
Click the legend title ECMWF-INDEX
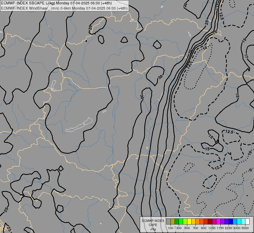pyautogui.click(x=153, y=221)
